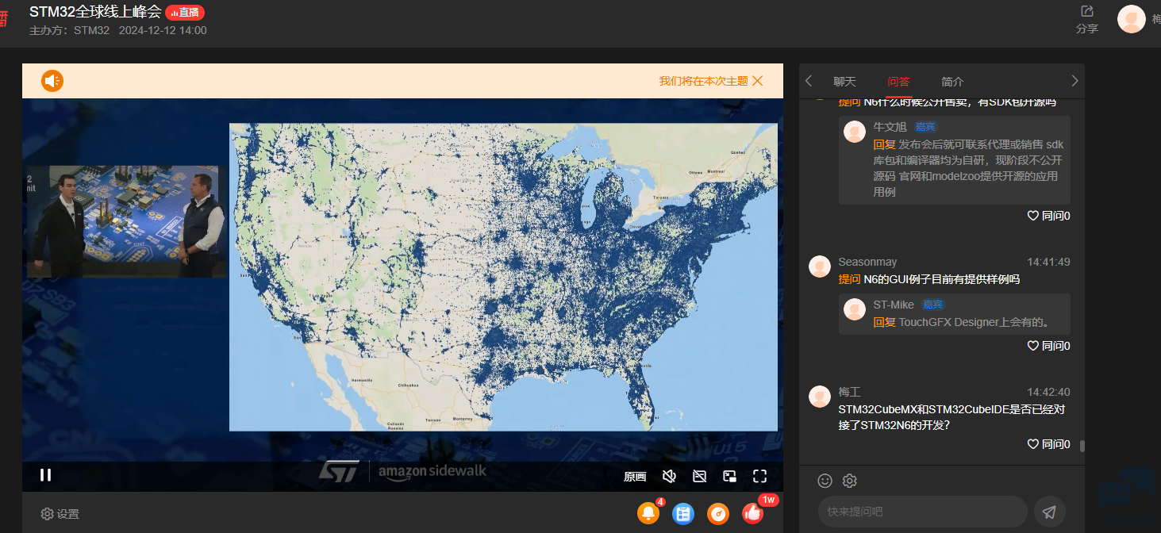Click the reply text TouchGFX Designer上会有的
Screen dimensions: 1161x533
tap(974, 322)
